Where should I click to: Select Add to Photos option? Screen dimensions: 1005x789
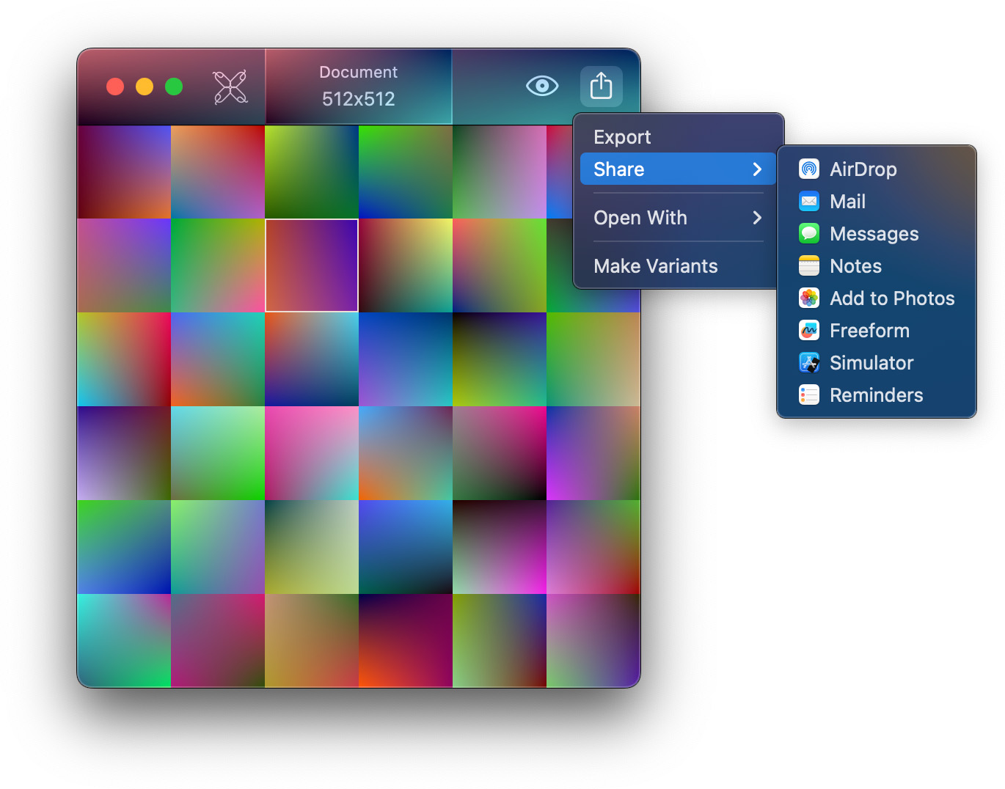click(891, 298)
